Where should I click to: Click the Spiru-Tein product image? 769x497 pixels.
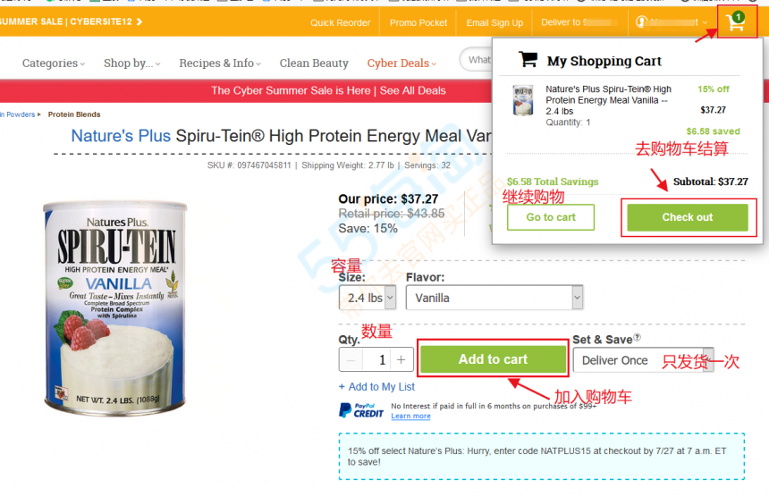click(x=115, y=307)
